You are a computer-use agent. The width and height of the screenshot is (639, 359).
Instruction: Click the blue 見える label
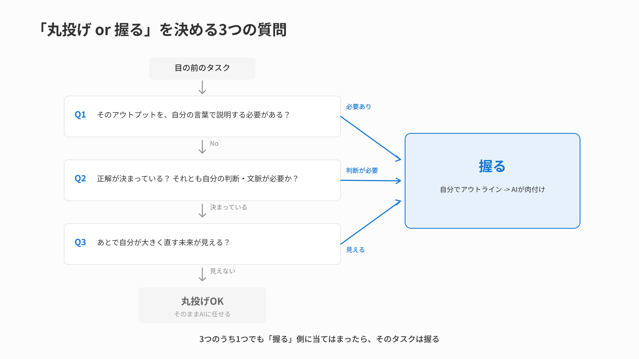coord(355,250)
